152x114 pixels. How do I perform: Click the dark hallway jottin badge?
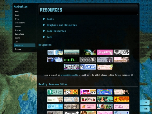[88, 52]
